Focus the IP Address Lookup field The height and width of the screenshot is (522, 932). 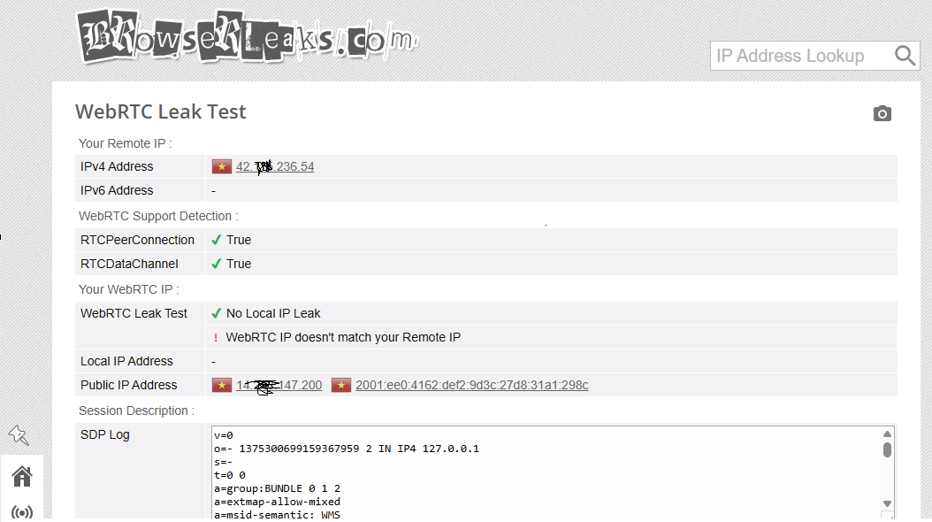(800, 56)
